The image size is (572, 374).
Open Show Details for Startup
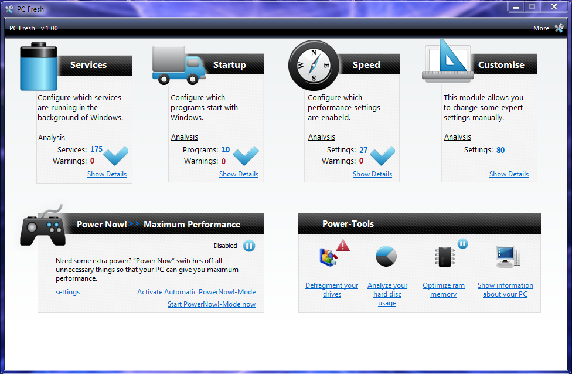(x=239, y=174)
